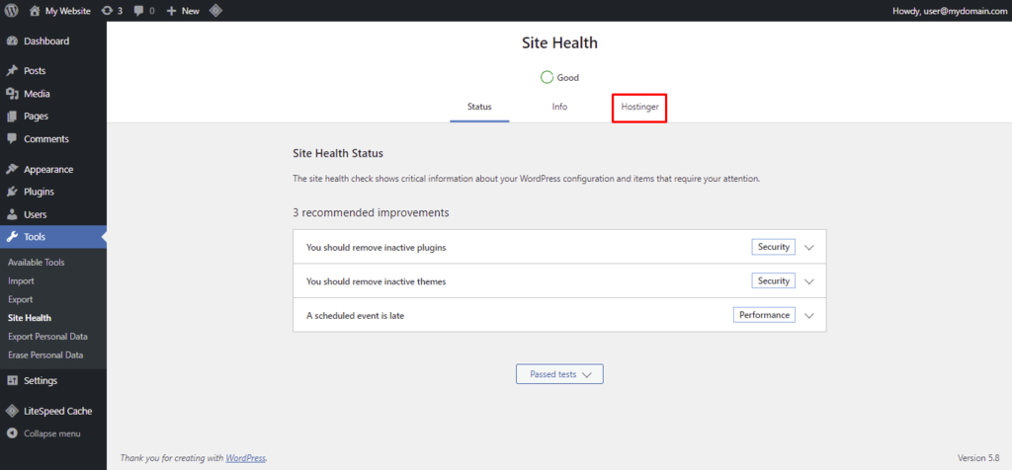Open the updates icon showing 3
This screenshot has height=470, width=1012.
click(112, 11)
